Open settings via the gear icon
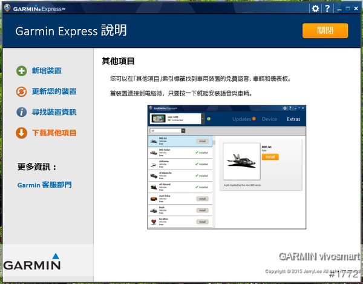The width and height of the screenshot is (363, 284). [315, 9]
